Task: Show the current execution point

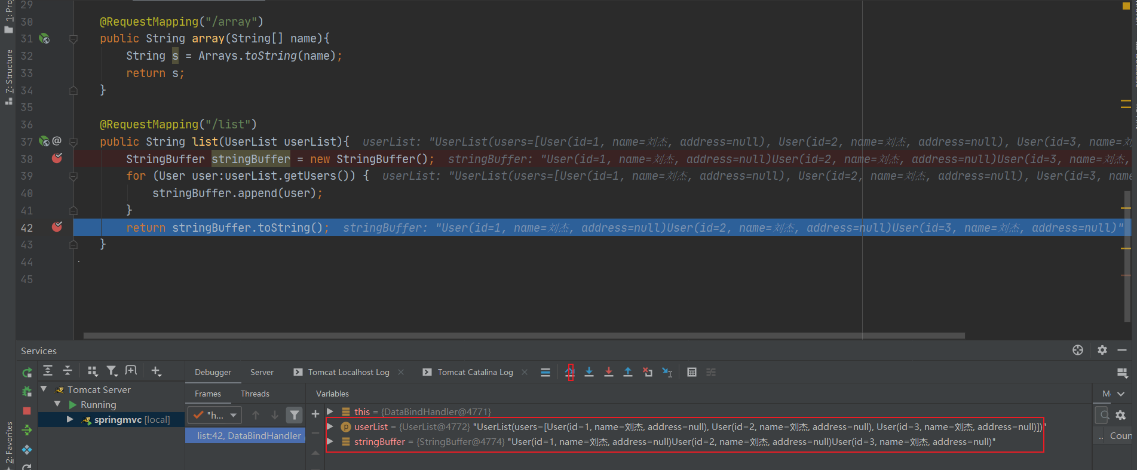Action: pyautogui.click(x=545, y=372)
